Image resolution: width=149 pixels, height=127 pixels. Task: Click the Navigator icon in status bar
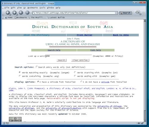pyautogui.click(x=4, y=123)
